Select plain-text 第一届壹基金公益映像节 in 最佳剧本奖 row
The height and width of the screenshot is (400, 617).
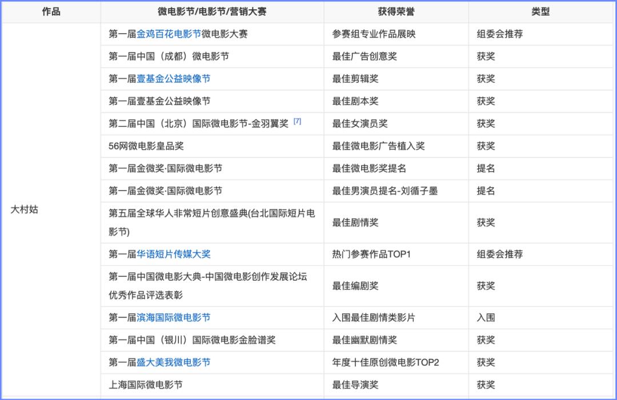[159, 102]
